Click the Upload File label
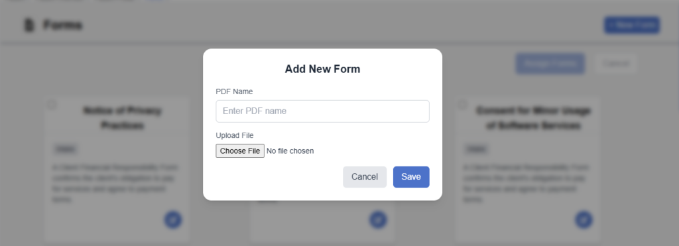 tap(235, 135)
